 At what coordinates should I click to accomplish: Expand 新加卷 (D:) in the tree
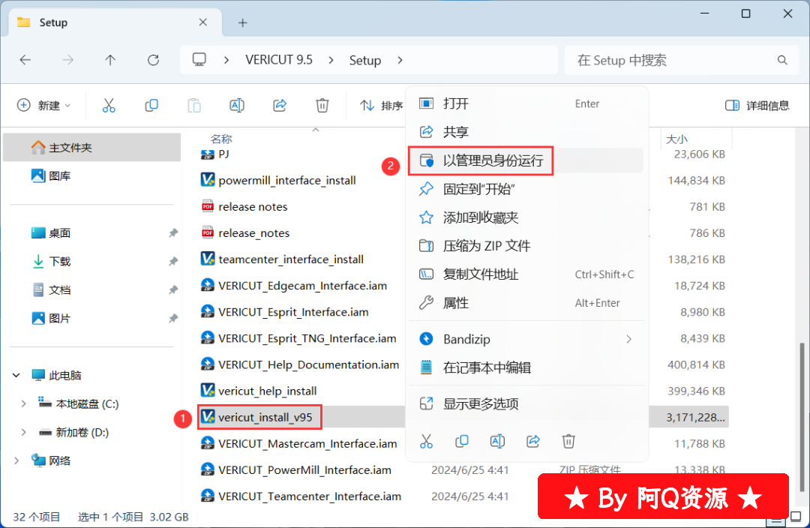click(x=23, y=432)
